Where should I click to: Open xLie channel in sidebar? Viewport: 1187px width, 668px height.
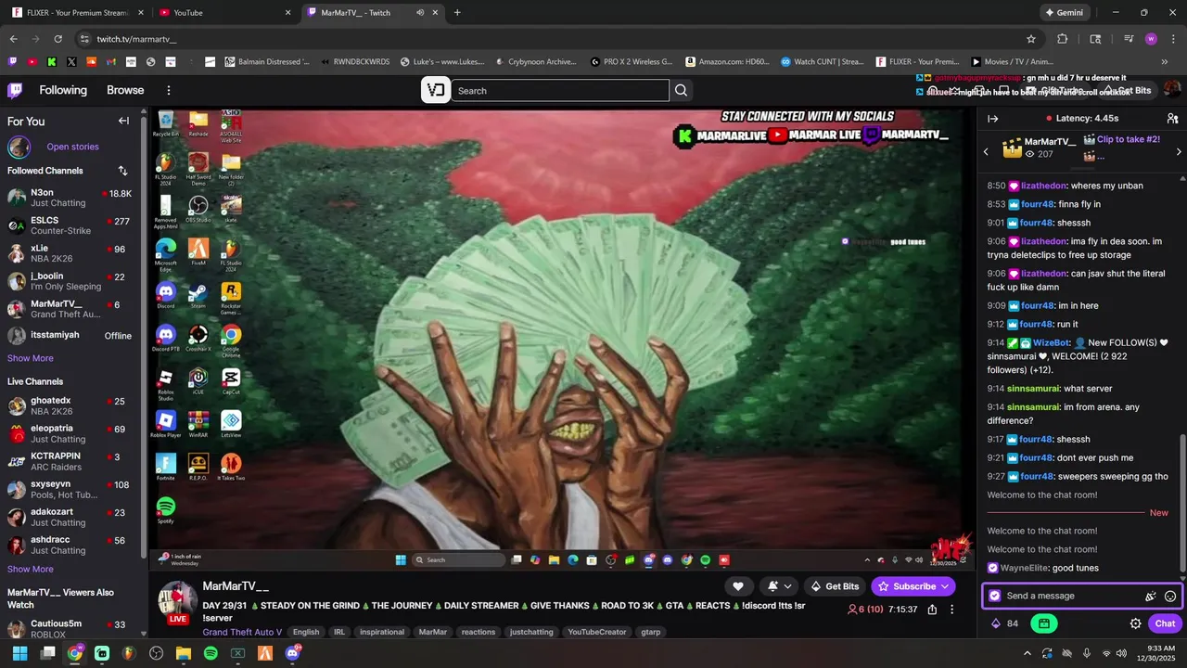pyautogui.click(x=70, y=253)
